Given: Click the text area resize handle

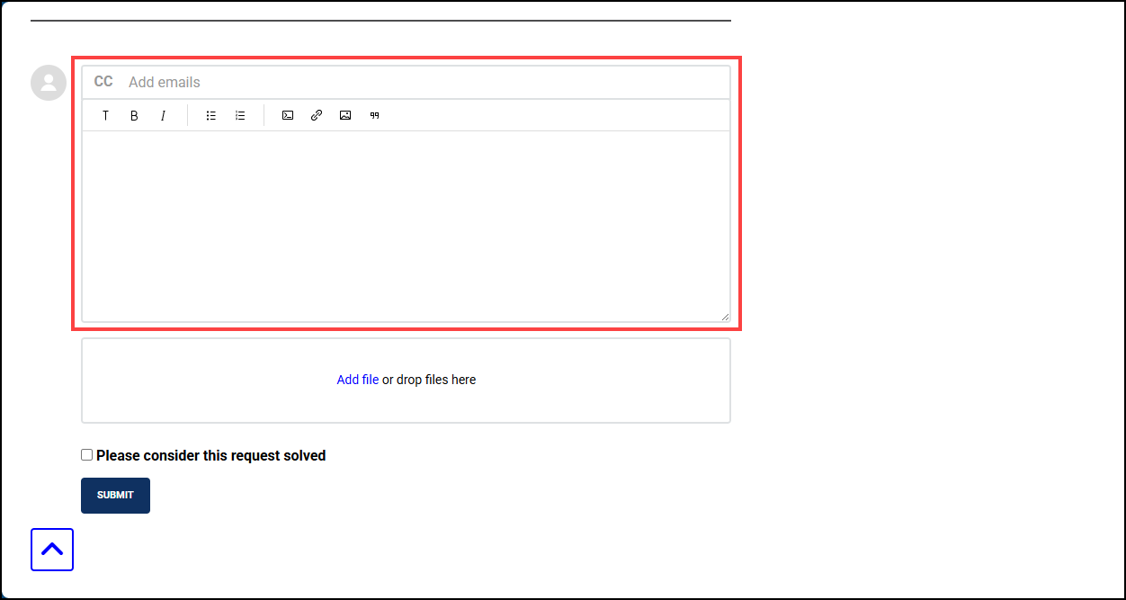Looking at the screenshot, I should click(x=725, y=316).
